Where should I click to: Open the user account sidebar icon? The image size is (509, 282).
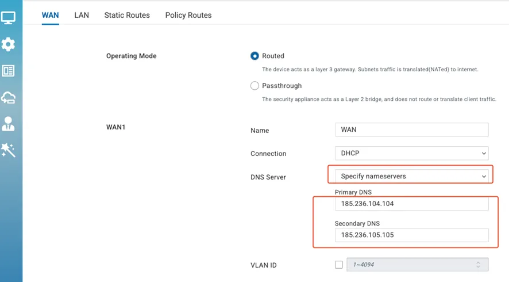tap(8, 124)
